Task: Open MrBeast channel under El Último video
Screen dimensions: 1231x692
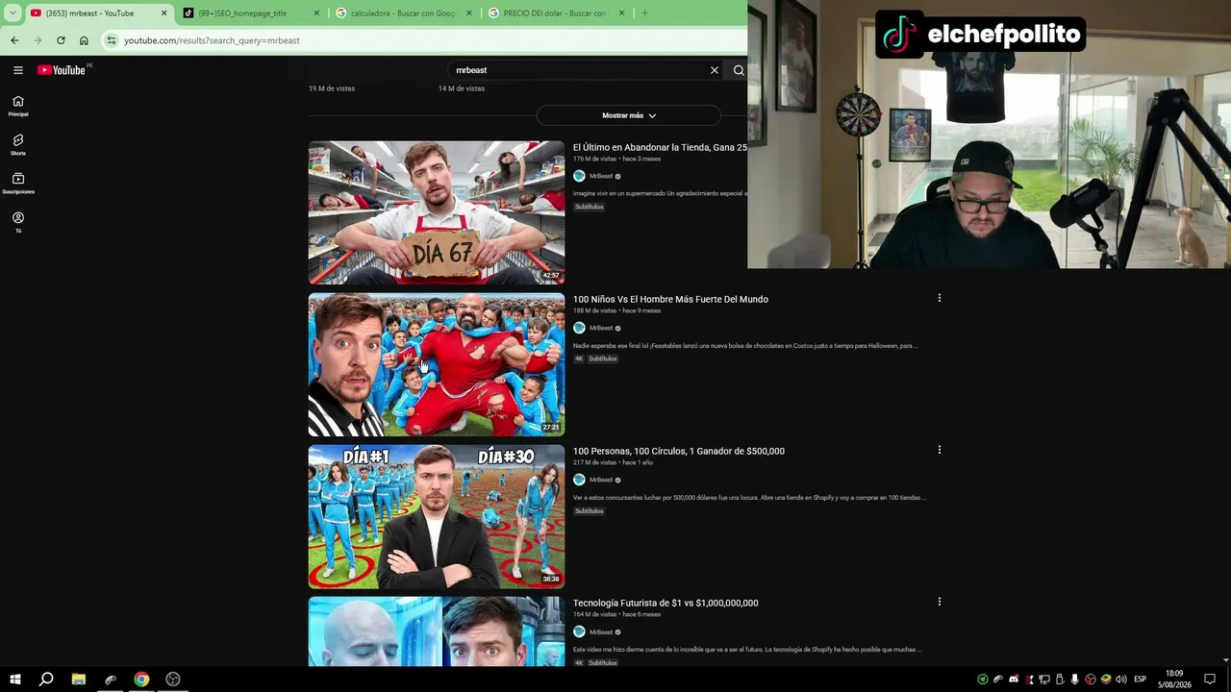Action: coord(601,177)
